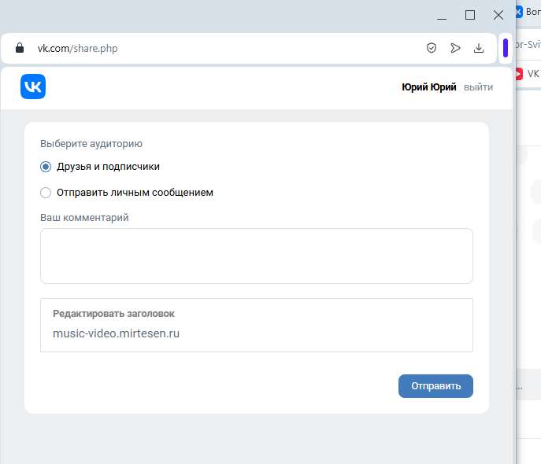Minimize the share popup window

coord(443,15)
